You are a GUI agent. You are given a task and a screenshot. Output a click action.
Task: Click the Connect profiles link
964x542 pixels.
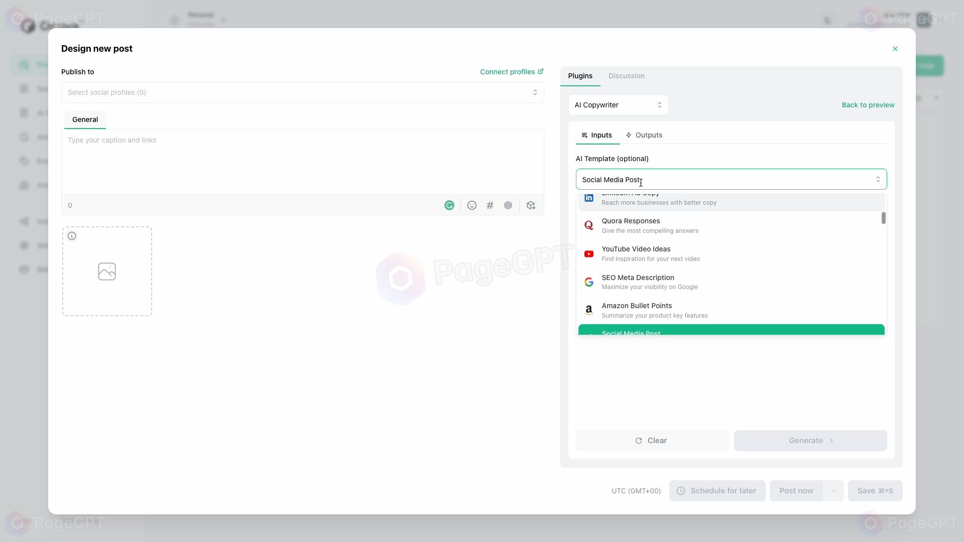point(512,72)
